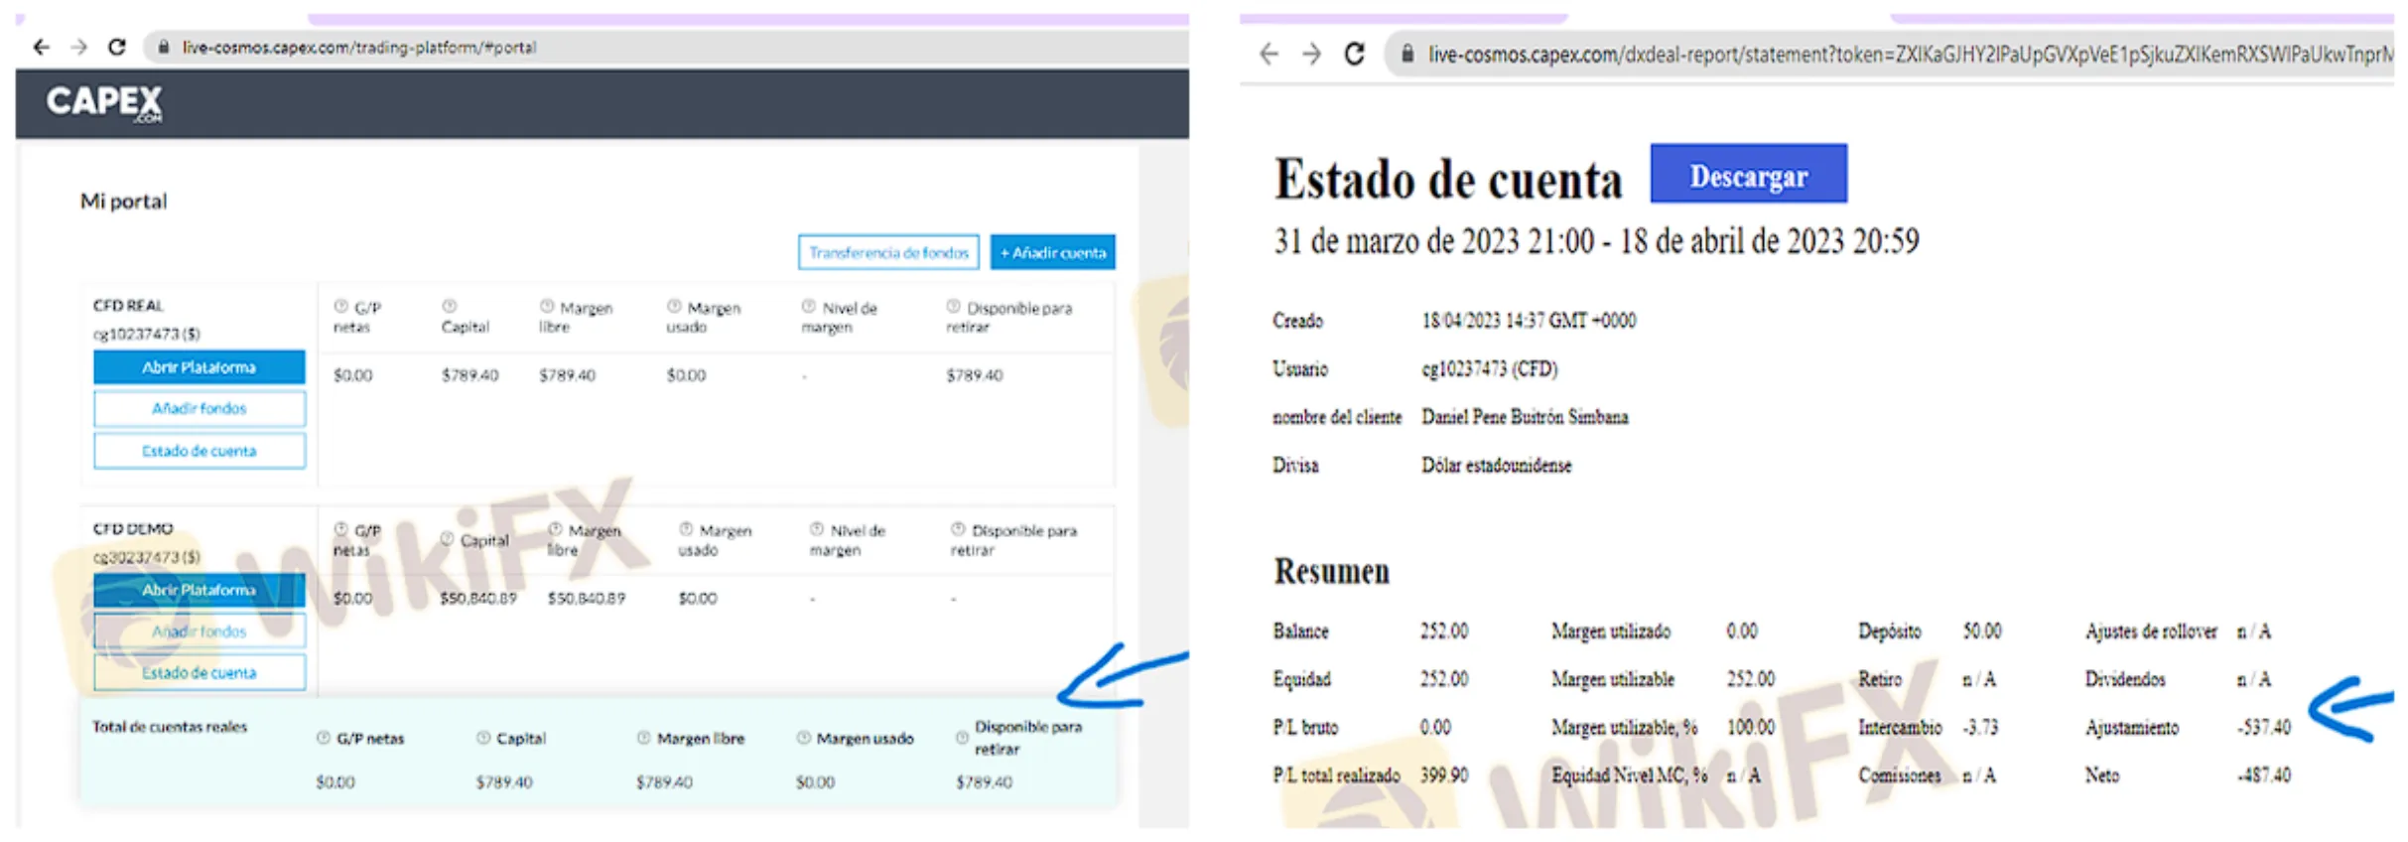The image size is (2408, 842).
Task: Reload the CAPEX trading-platform page
Action: tap(117, 47)
